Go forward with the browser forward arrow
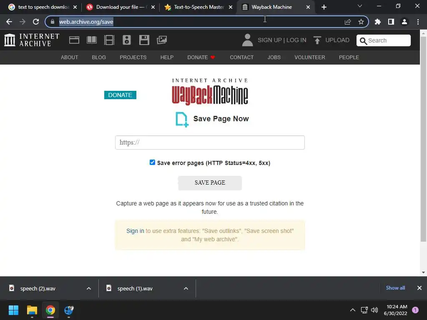The height and width of the screenshot is (320, 427). pyautogui.click(x=23, y=22)
